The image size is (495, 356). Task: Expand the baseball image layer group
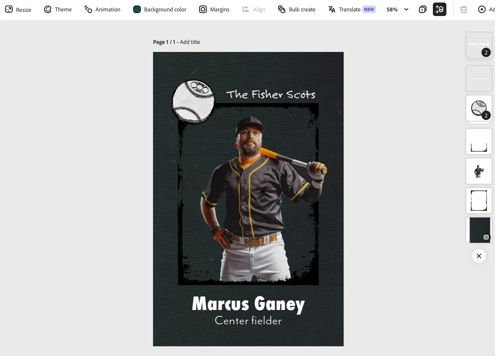[486, 116]
